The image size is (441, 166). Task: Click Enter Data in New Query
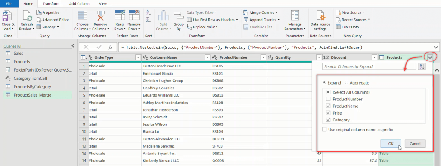[x=348, y=27]
